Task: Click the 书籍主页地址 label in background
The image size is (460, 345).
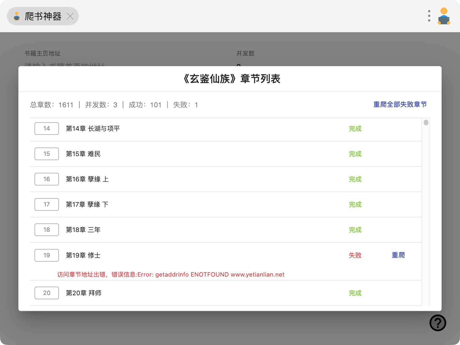Action: point(43,53)
